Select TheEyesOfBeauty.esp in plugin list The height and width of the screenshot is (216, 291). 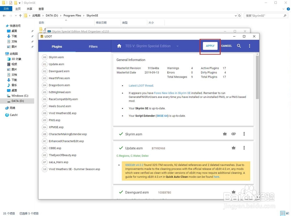pos(62,155)
